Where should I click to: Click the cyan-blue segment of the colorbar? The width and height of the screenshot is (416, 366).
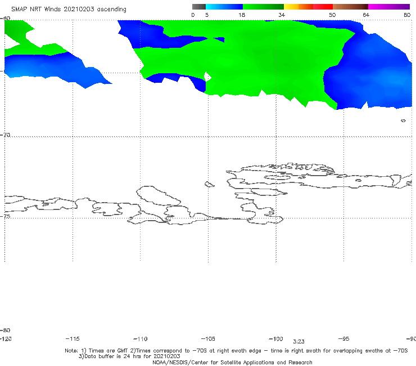[x=224, y=7]
